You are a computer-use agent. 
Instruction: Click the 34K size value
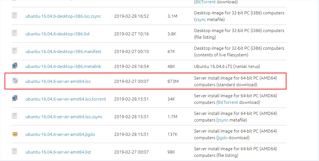pos(171,99)
